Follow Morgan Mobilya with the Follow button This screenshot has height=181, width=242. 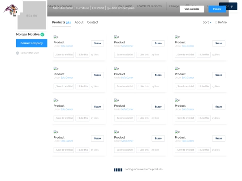click(x=217, y=9)
